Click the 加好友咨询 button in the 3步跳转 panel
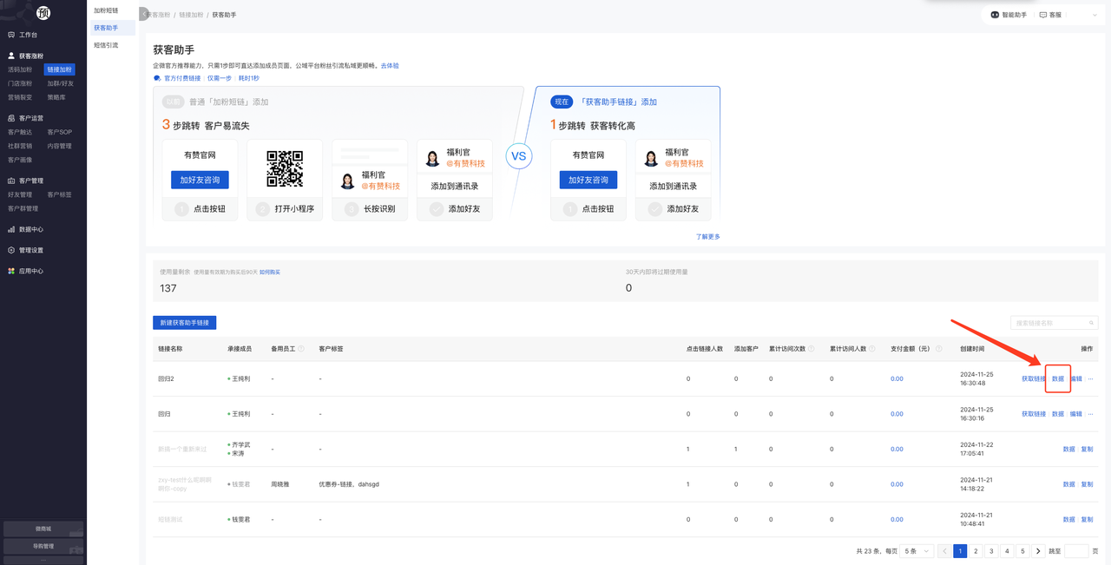This screenshot has width=1111, height=565. pos(200,180)
